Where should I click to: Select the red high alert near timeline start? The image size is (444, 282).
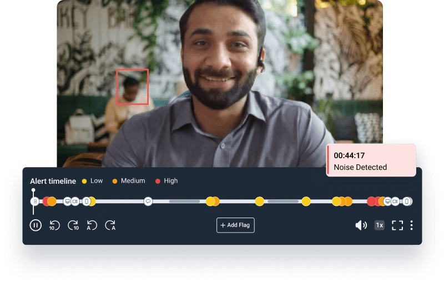[x=46, y=202]
